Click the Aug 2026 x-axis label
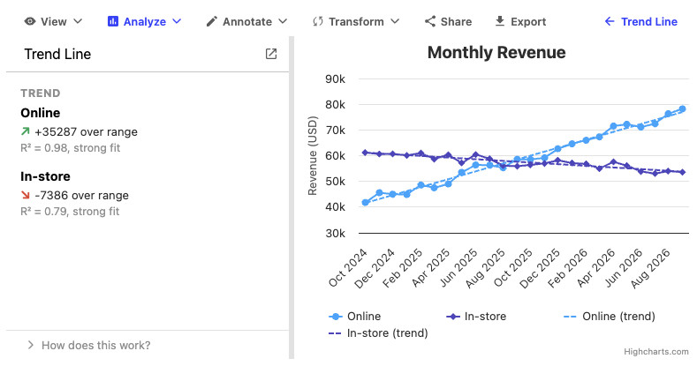 click(650, 269)
